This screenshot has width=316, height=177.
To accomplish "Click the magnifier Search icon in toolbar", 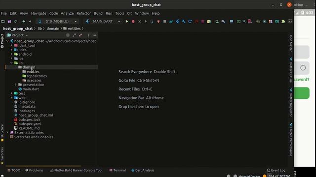I will tap(244, 21).
